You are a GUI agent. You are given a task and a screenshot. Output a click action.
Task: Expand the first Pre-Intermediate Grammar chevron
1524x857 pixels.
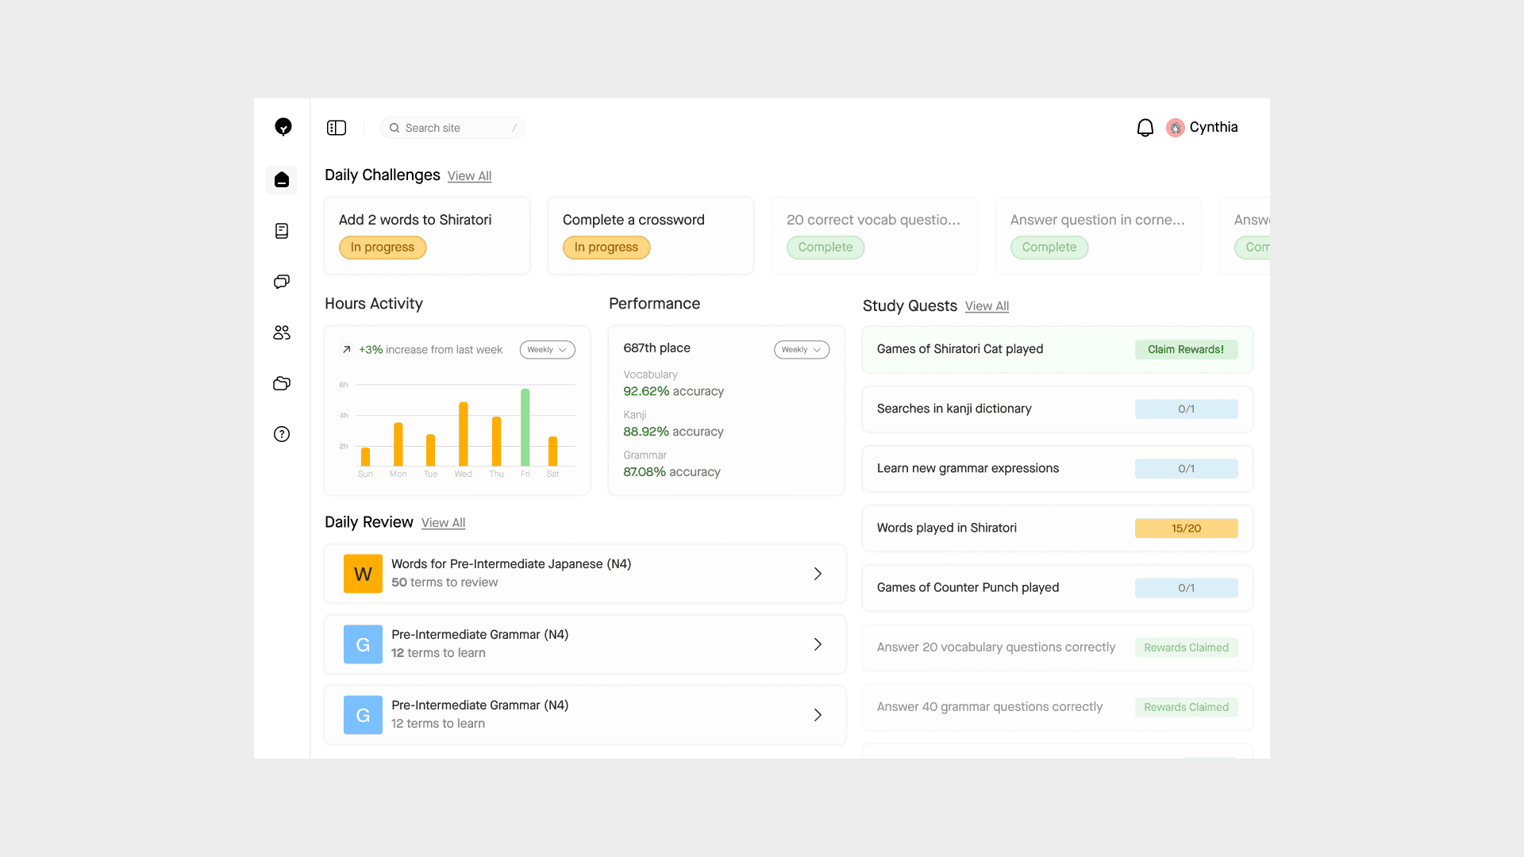pyautogui.click(x=818, y=644)
